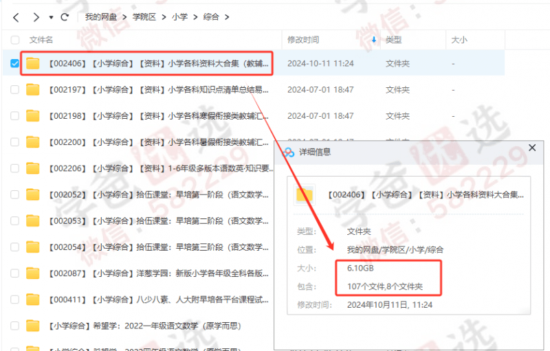
Task: Check the 【002053】 folder checkbox
Action: pos(14,221)
